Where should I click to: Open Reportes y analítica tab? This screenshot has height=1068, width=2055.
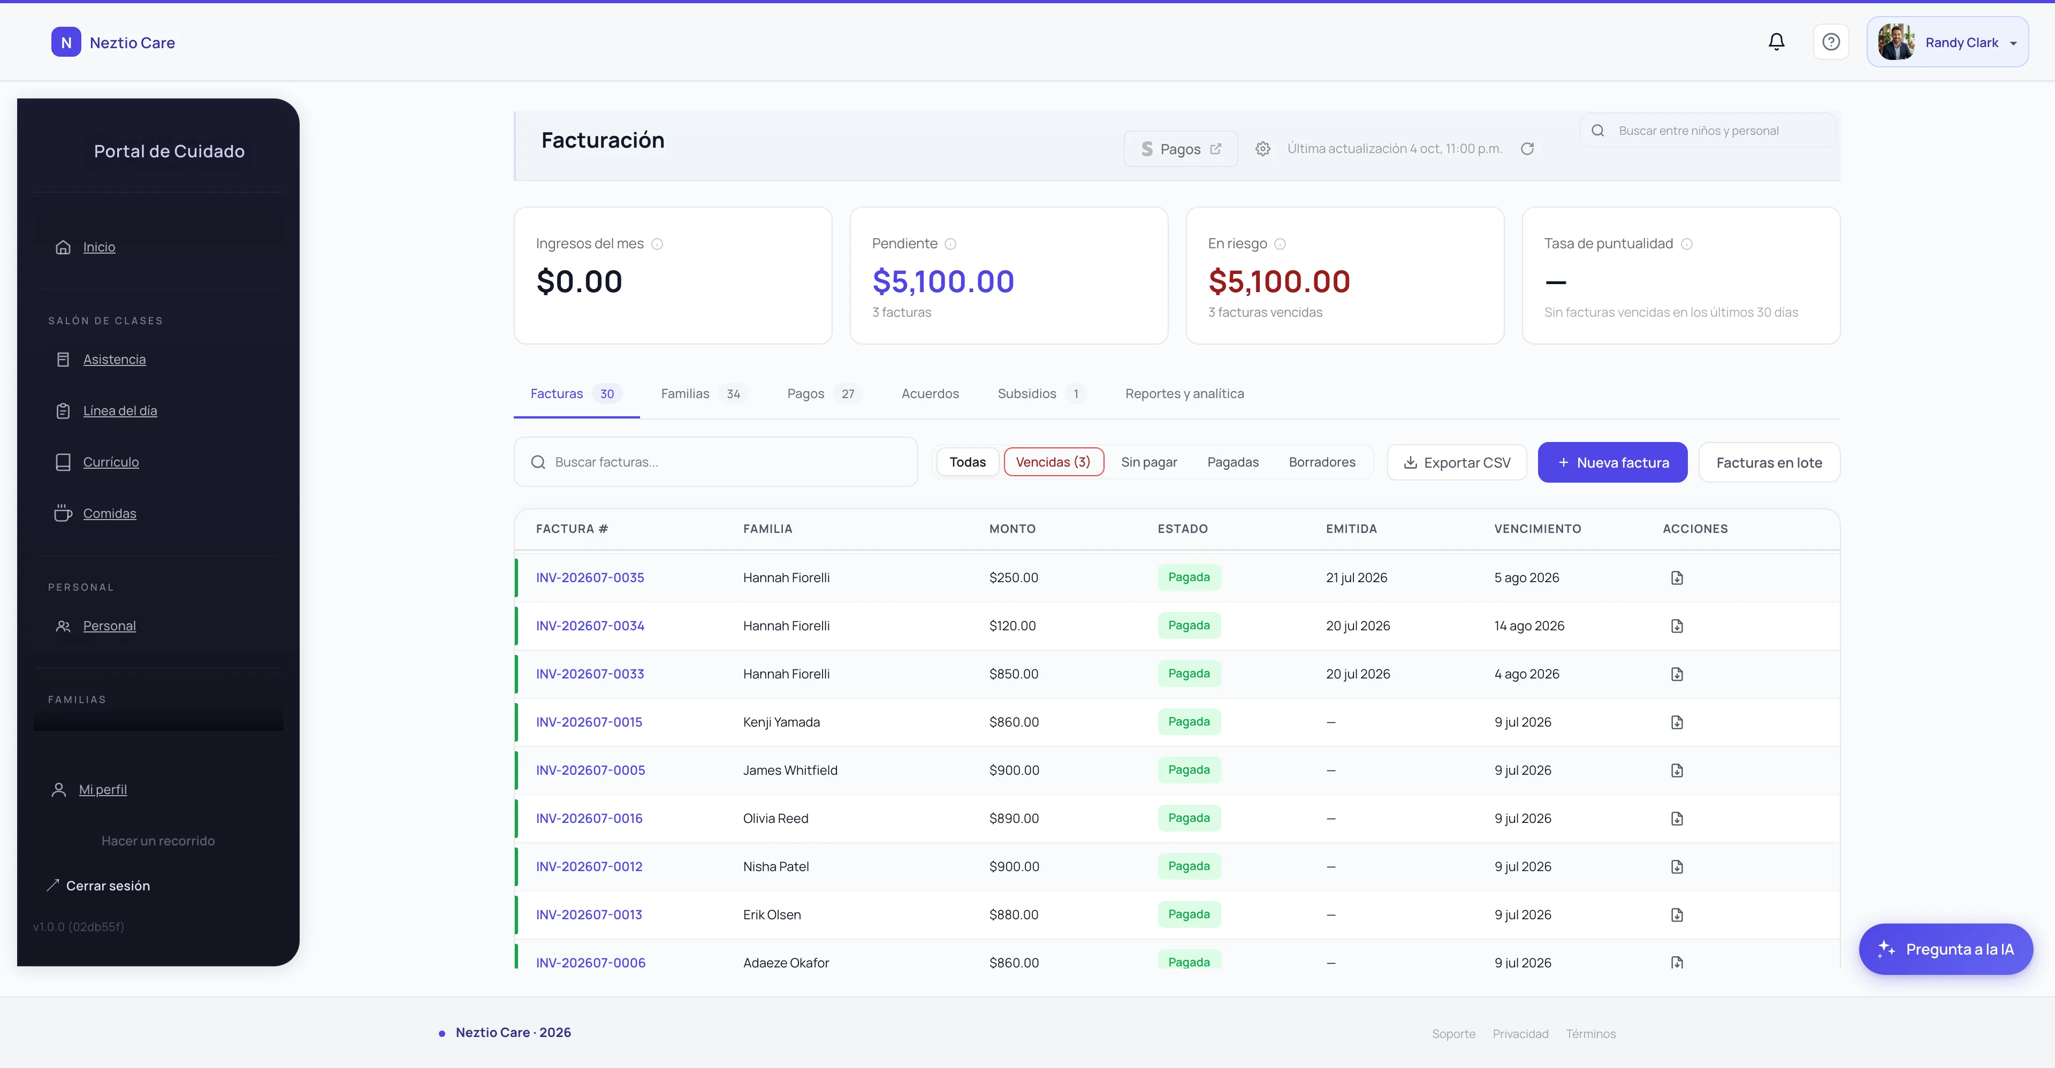tap(1184, 394)
